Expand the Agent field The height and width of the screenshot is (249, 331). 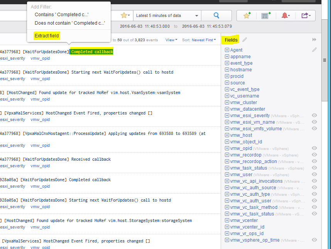[x=227, y=50]
